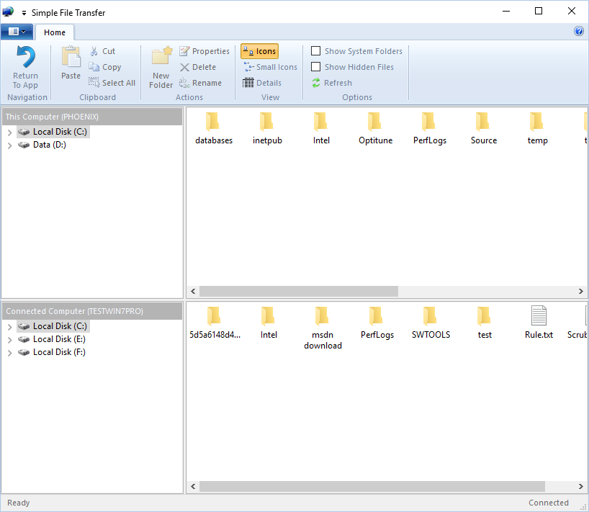
Task: Open the application menu dropdown button
Action: (x=17, y=32)
